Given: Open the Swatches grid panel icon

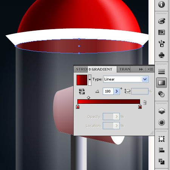Looking at the screenshot, I should tap(161, 32).
